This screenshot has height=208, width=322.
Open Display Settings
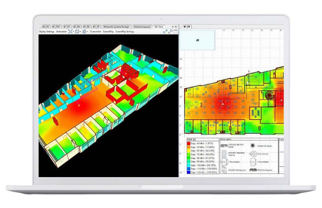pos(47,32)
